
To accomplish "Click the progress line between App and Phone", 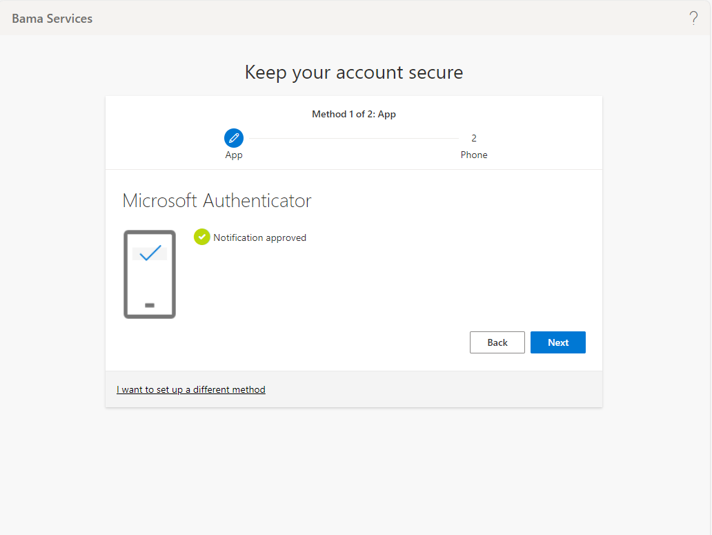I will 353,137.
